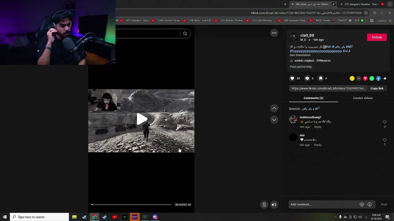The height and width of the screenshot is (221, 394).
Task: Open cia0_88 profile avatar
Action: pos(294,37)
